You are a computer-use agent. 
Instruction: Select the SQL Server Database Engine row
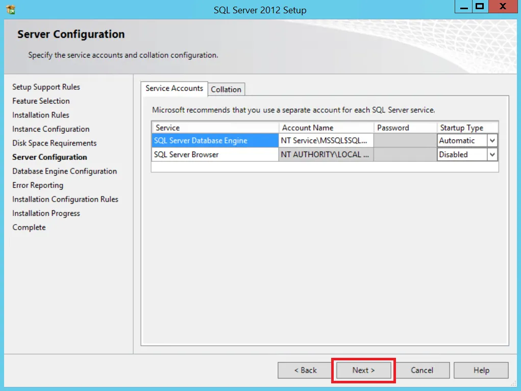215,141
